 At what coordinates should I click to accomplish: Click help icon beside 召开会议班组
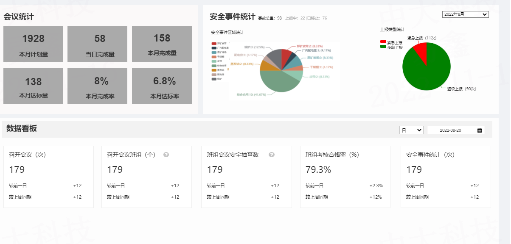click(x=166, y=155)
